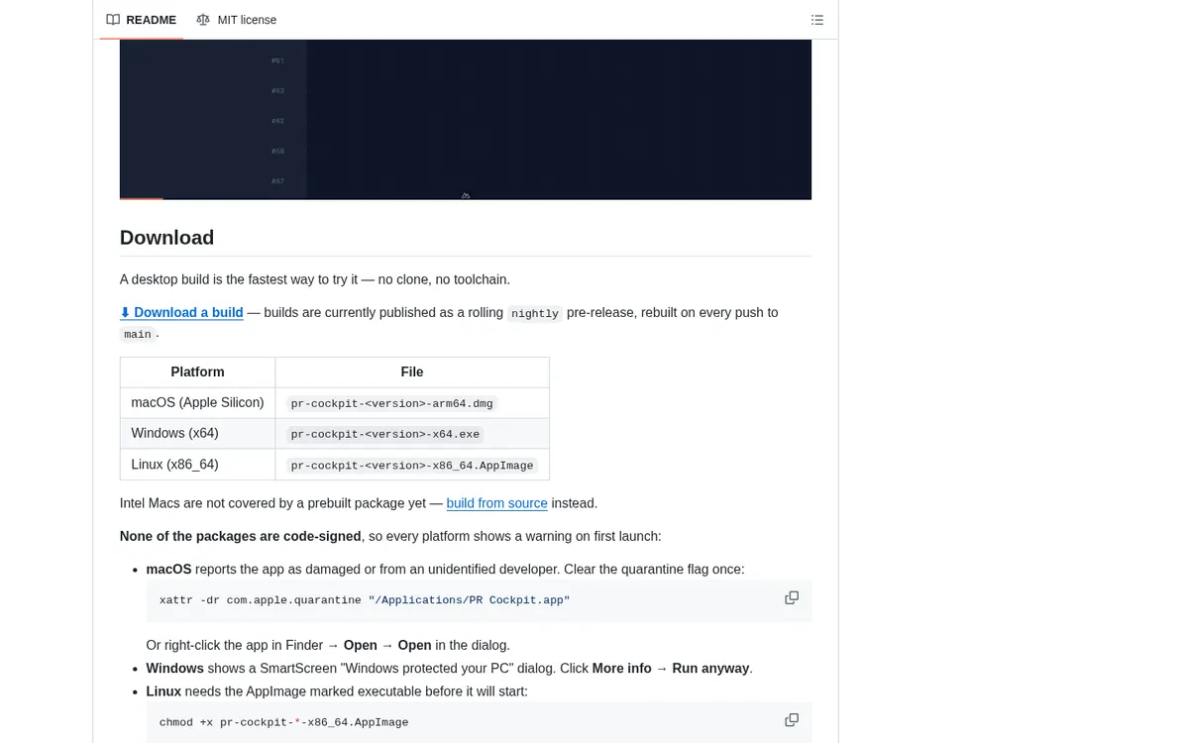Open the README outline list icon

pos(817,20)
